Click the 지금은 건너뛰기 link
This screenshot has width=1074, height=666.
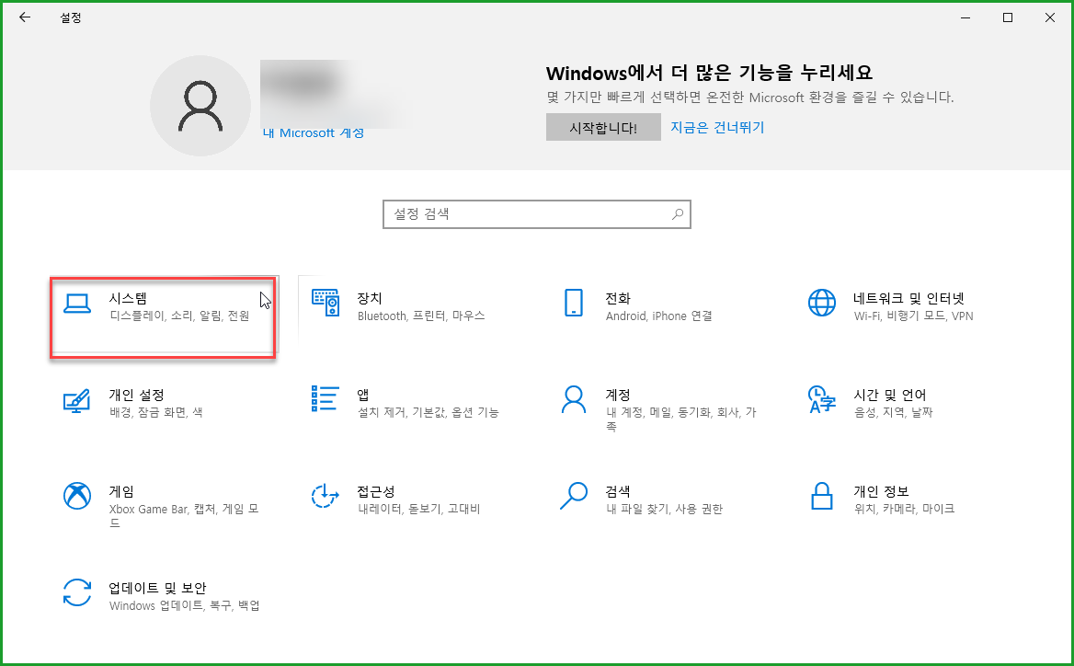[x=716, y=128]
